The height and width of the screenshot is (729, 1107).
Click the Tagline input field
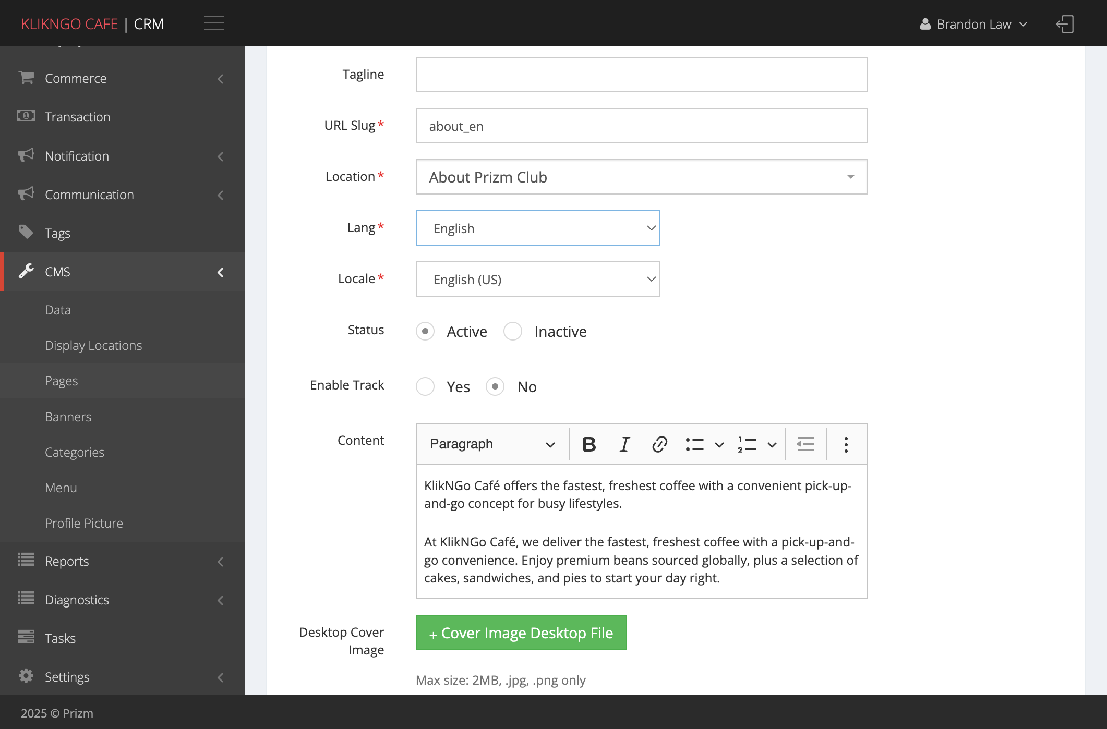tap(641, 75)
